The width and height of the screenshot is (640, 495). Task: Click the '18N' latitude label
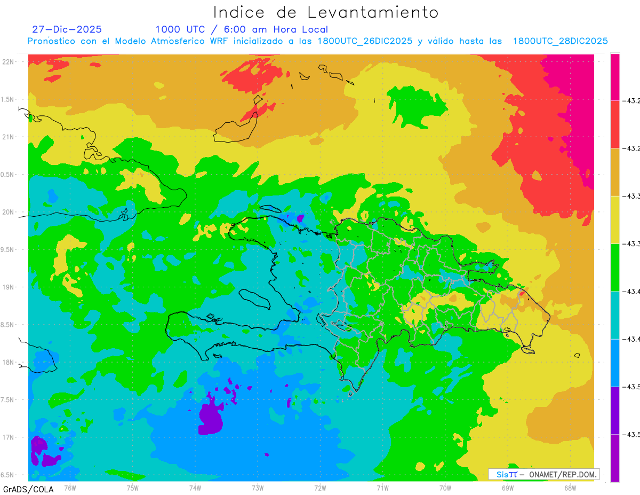click(x=9, y=362)
